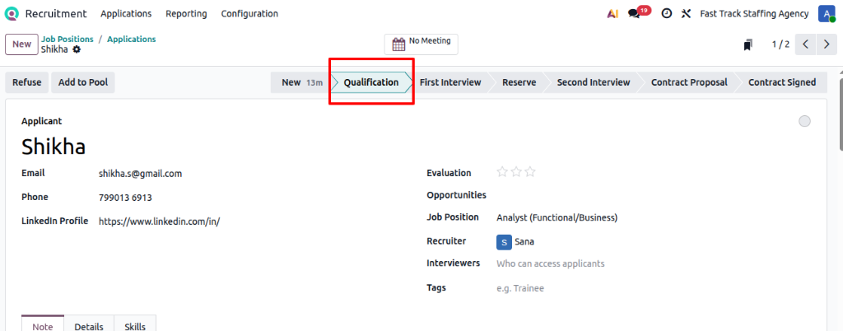Open the user avatar menu
The height and width of the screenshot is (331, 843).
[826, 14]
